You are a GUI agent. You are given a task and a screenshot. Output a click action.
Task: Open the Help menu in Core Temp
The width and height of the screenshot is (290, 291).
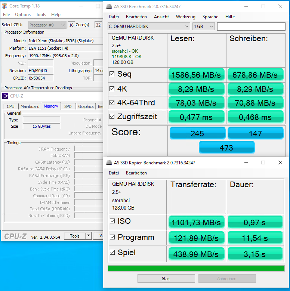point(56,15)
